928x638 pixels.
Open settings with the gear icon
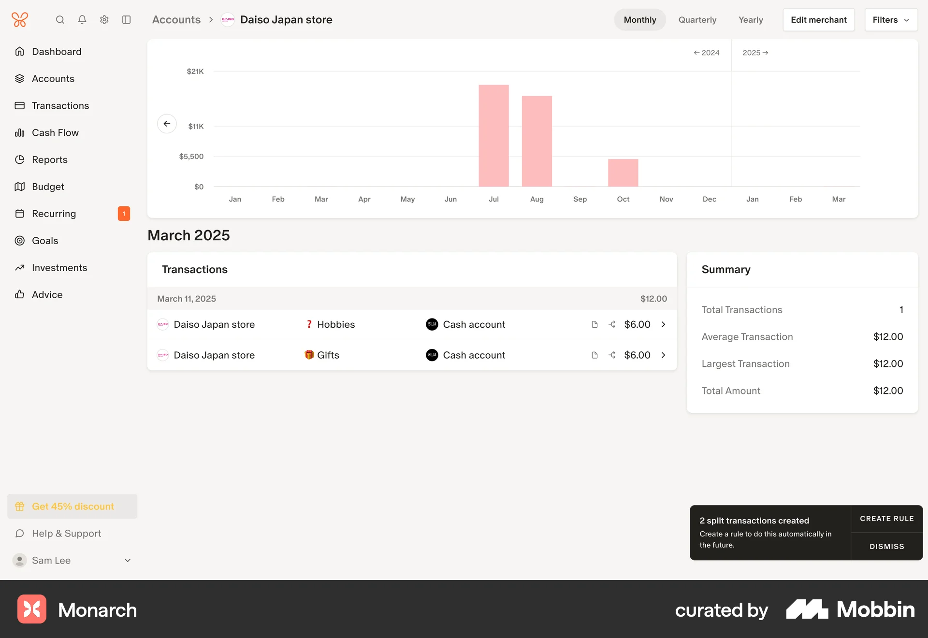(104, 20)
